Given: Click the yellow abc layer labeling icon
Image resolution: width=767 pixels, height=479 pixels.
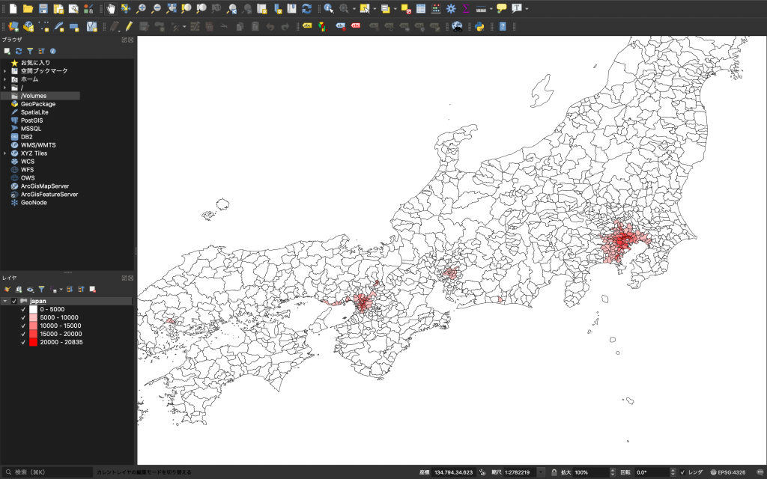Looking at the screenshot, I should 307,25.
